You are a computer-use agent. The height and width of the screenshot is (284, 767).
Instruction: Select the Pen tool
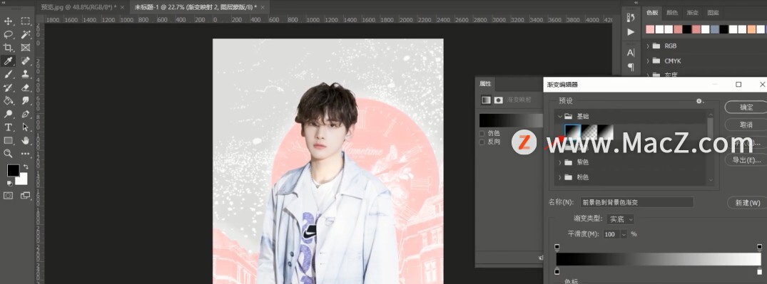coord(26,114)
